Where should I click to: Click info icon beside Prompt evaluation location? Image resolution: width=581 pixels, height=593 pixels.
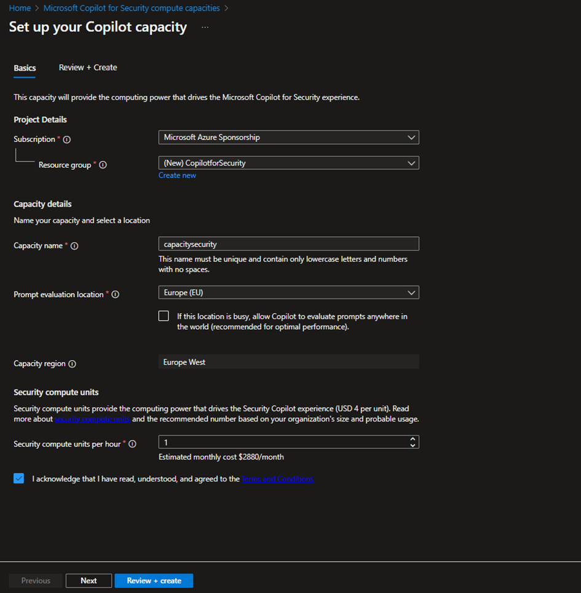tap(115, 295)
